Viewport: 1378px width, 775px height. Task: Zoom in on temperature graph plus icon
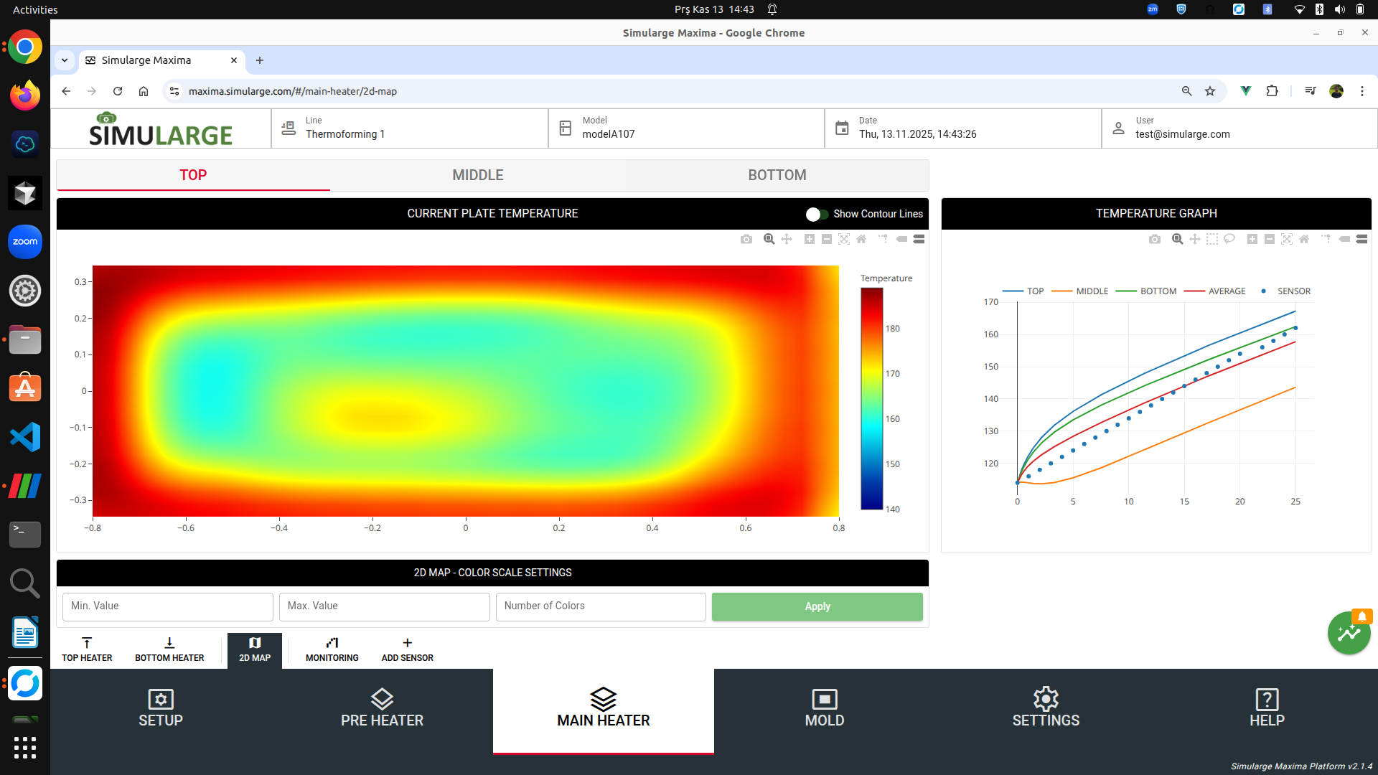click(x=1252, y=239)
